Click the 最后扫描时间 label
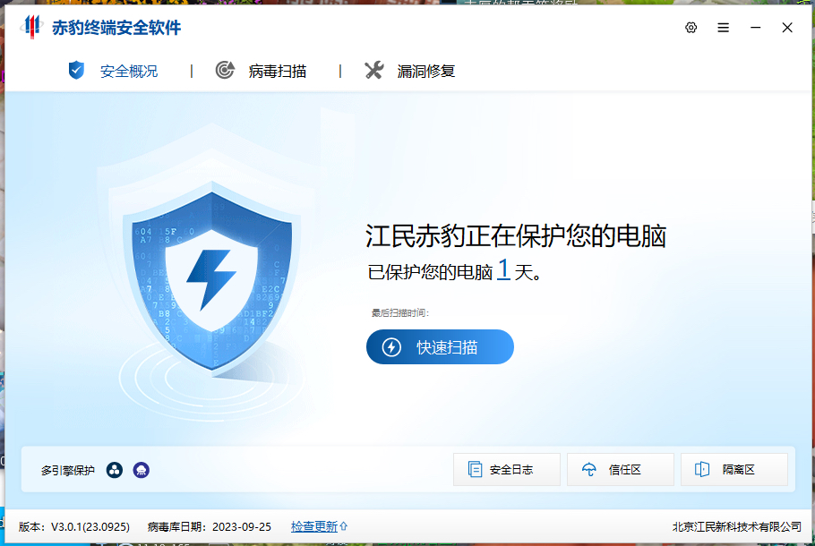 click(399, 312)
